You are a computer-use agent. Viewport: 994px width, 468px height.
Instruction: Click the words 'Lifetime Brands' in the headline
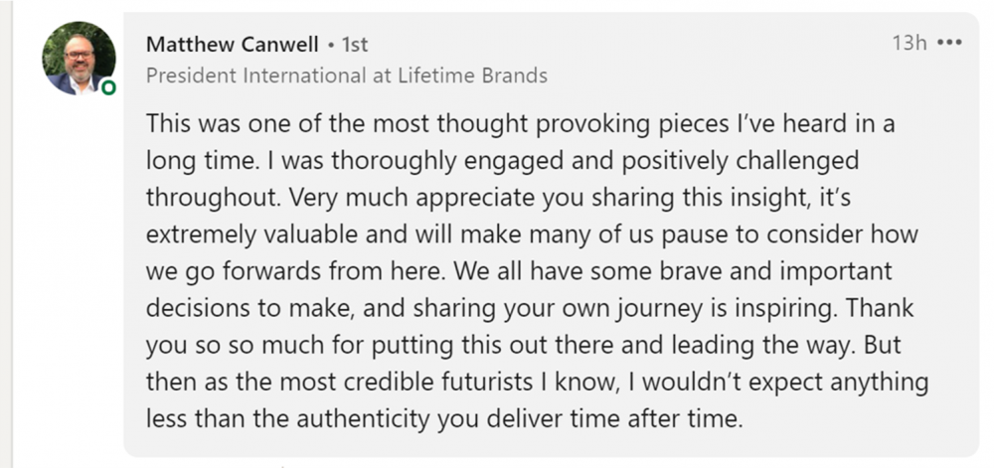(x=472, y=76)
